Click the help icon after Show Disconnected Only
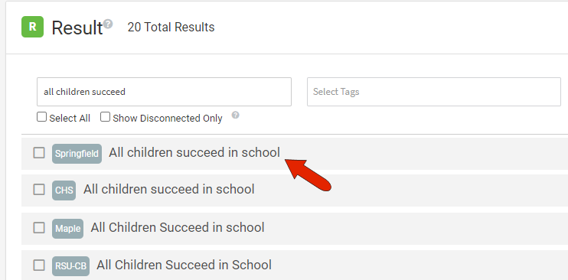The width and height of the screenshot is (568, 280). point(236,116)
